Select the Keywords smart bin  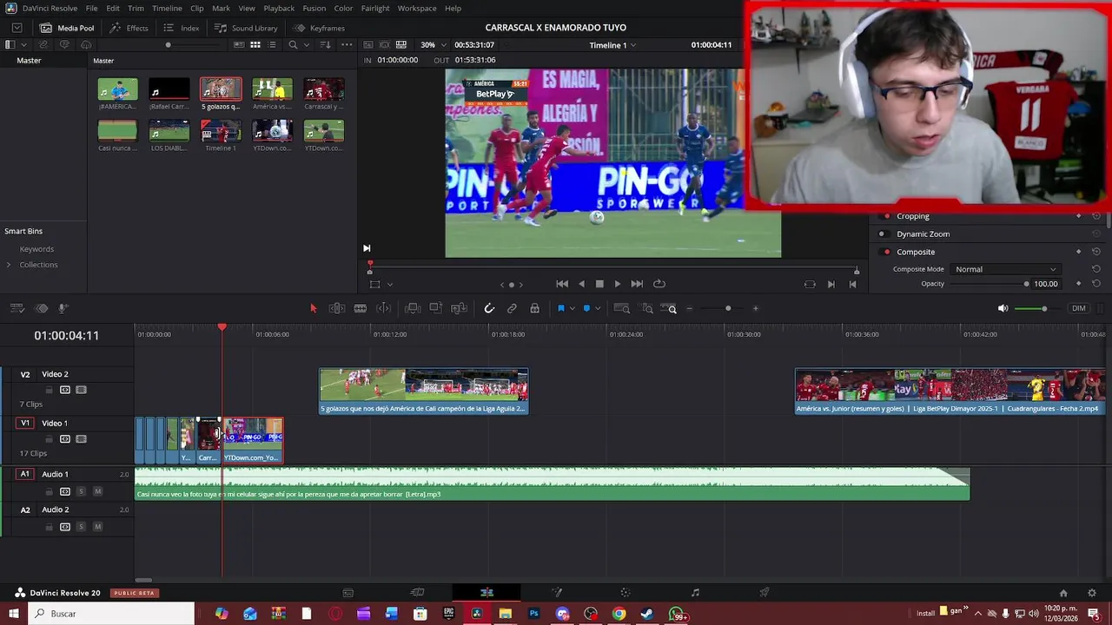point(36,249)
